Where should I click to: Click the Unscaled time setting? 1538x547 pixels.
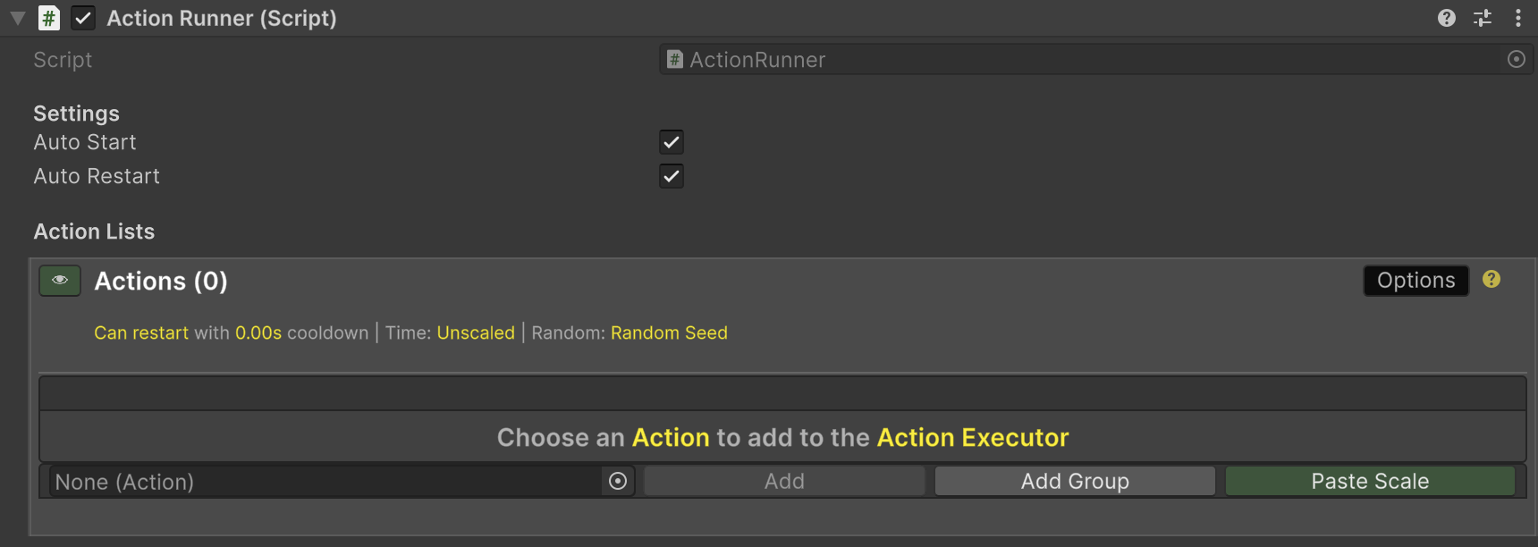[x=476, y=332]
